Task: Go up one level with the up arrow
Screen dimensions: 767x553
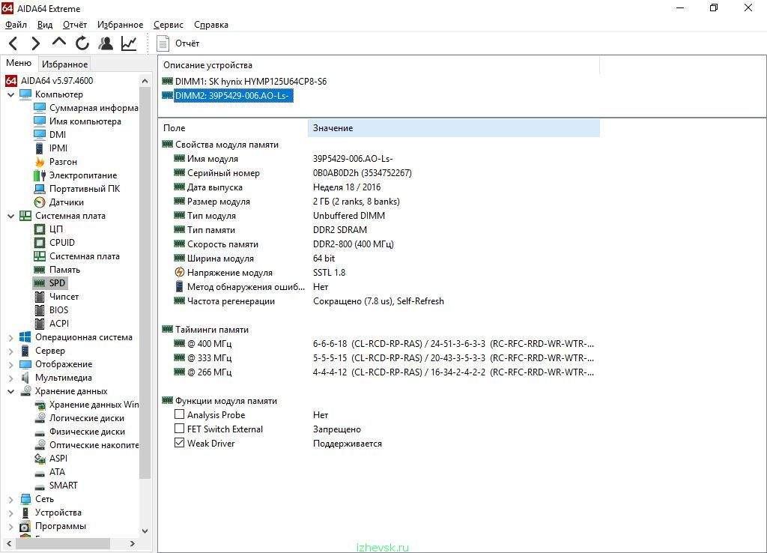Action: click(58, 43)
